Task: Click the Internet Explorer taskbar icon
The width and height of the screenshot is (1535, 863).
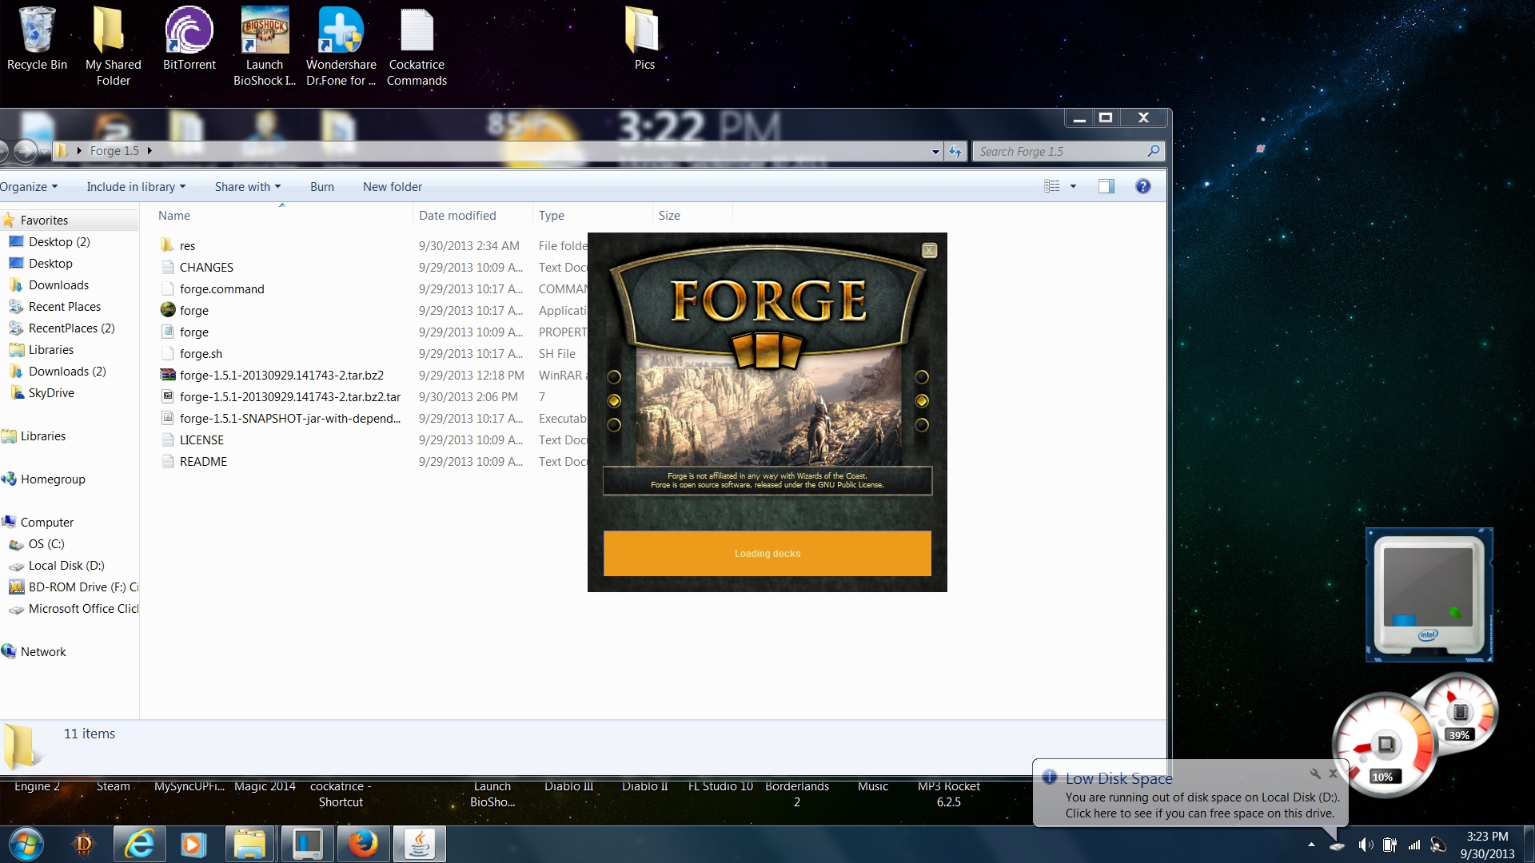Action: [x=139, y=844]
